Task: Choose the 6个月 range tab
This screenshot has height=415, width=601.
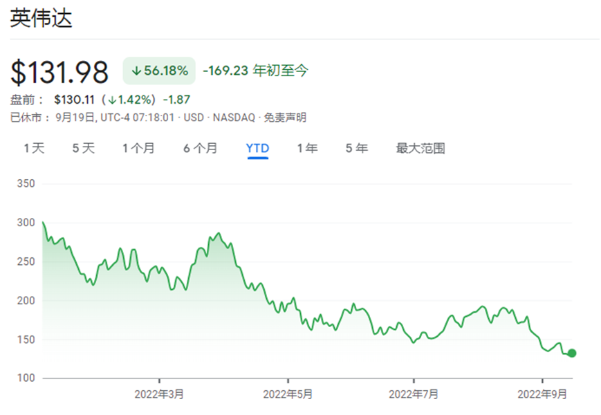Action: coord(201,148)
